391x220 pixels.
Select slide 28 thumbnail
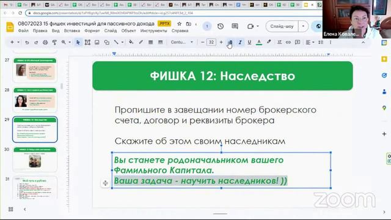pyautogui.click(x=35, y=100)
